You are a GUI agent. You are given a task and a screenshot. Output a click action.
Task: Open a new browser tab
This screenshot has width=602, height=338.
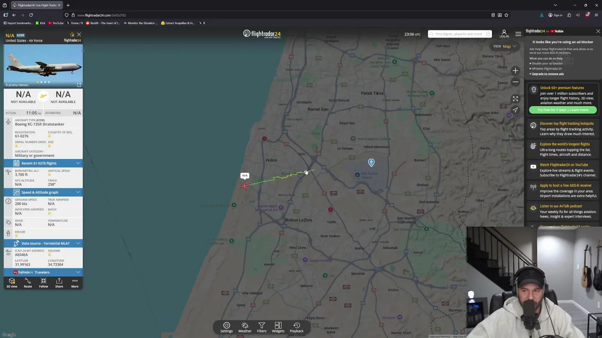(x=68, y=5)
